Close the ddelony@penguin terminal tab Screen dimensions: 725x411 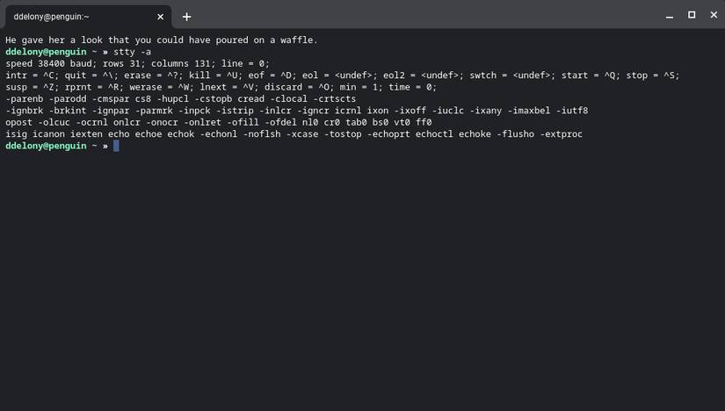coord(161,16)
